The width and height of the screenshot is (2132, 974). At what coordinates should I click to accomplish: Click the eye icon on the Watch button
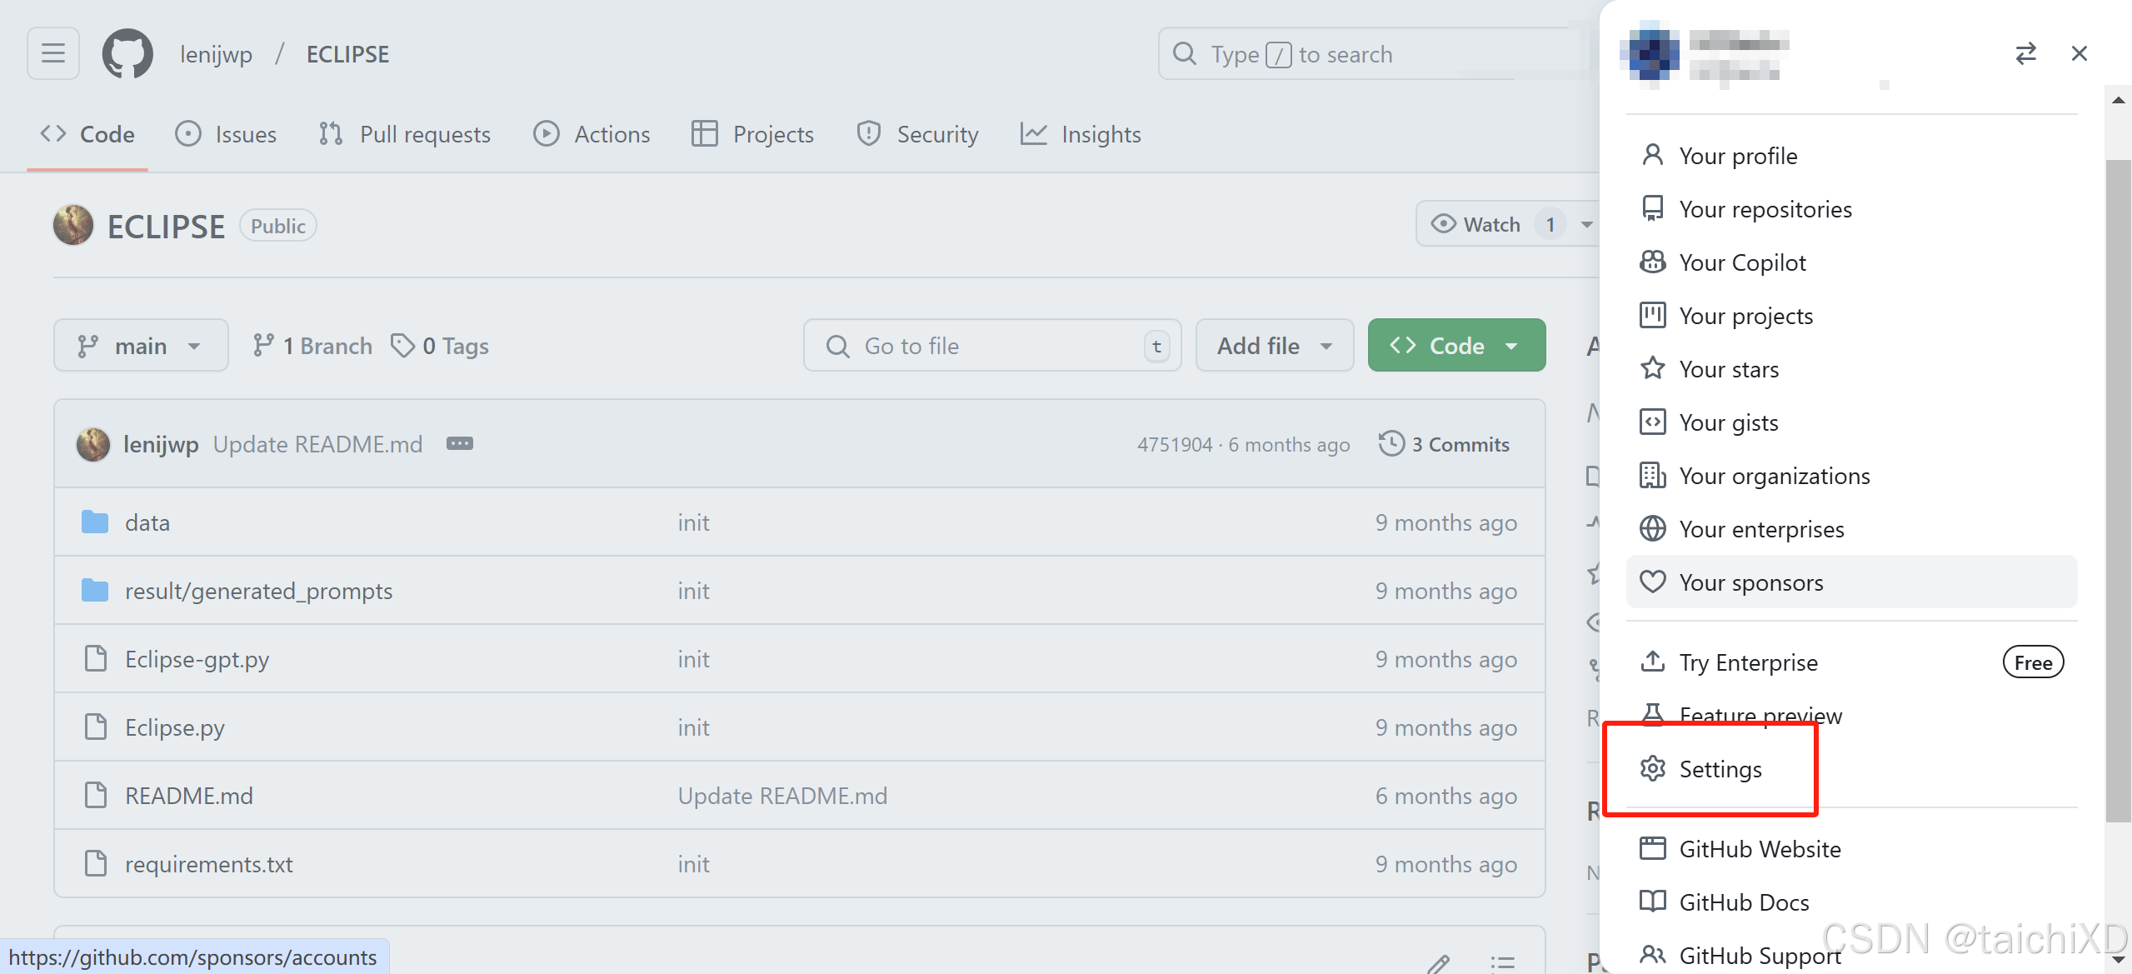point(1442,223)
